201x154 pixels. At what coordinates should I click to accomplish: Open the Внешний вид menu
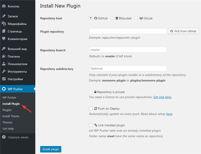click(18, 49)
